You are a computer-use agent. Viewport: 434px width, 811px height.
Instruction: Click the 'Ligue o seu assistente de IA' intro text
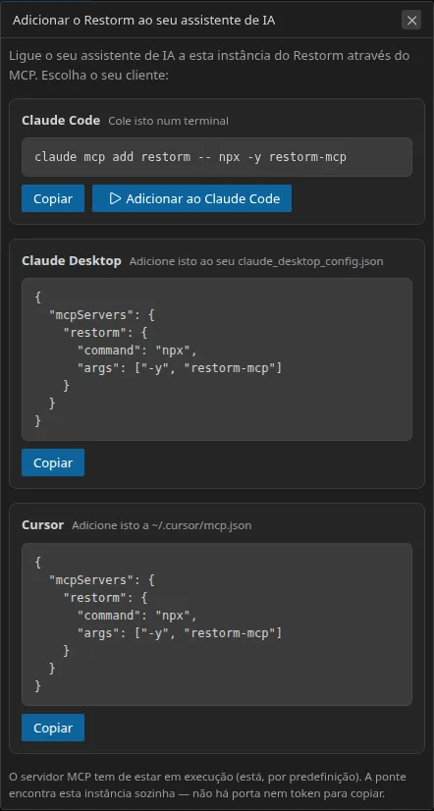click(209, 65)
